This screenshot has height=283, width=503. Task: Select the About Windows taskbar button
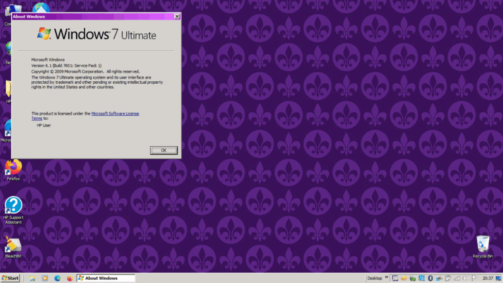106,278
